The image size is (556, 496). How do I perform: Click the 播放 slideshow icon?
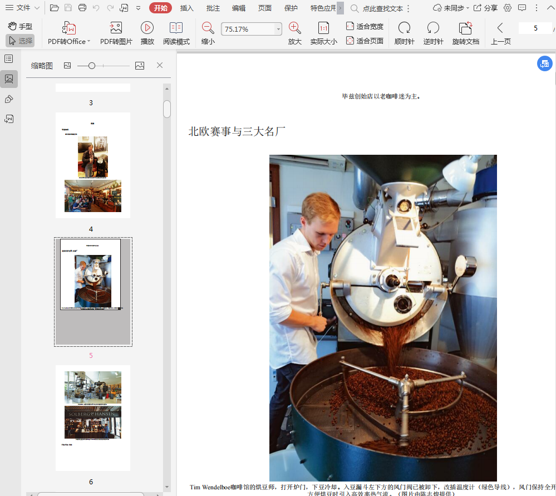click(x=147, y=28)
